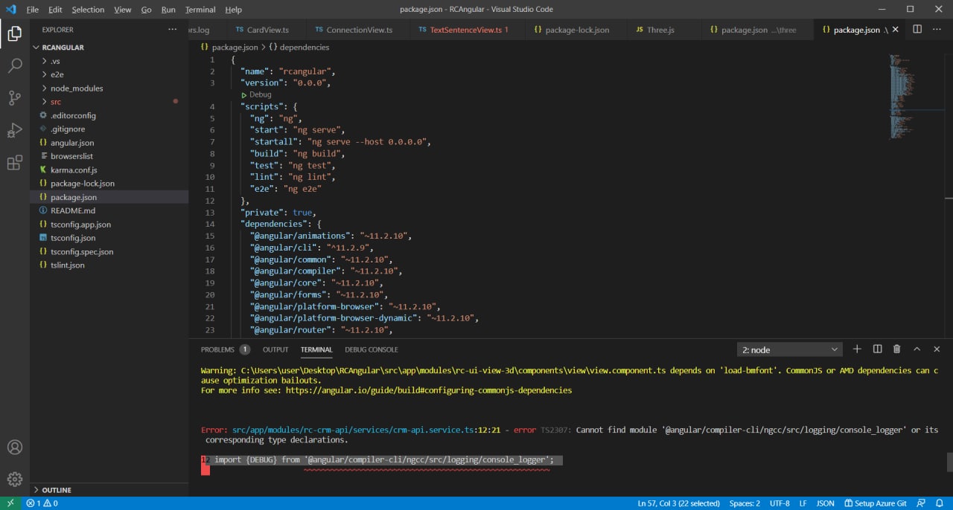Open the angular.io guide link in terminal
The height and width of the screenshot is (510, 953).
coord(429,390)
